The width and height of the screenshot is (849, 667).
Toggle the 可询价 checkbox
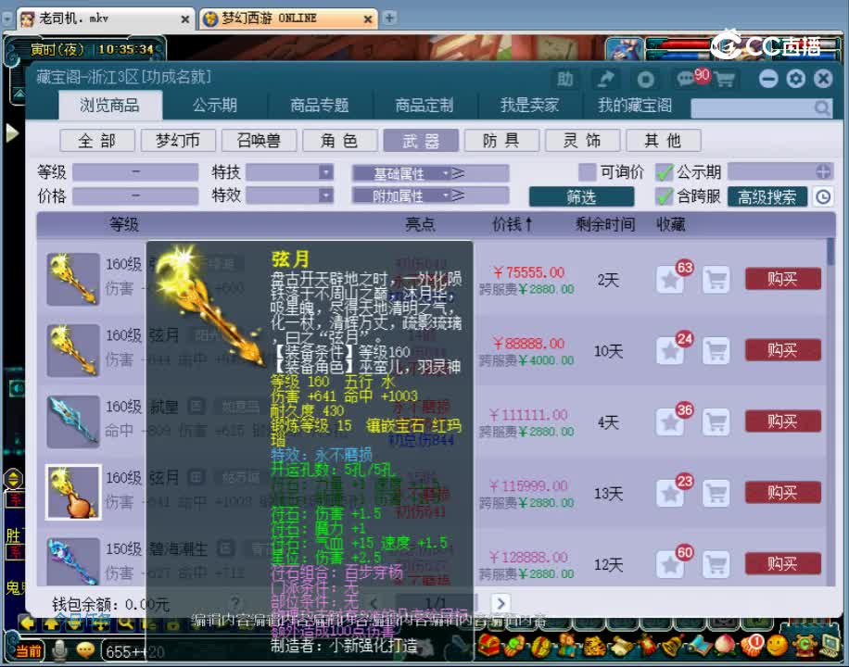[x=587, y=171]
